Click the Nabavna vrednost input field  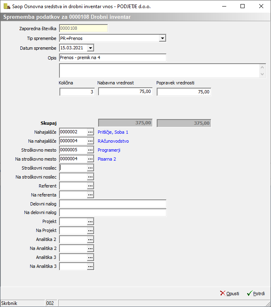[x=125, y=92]
